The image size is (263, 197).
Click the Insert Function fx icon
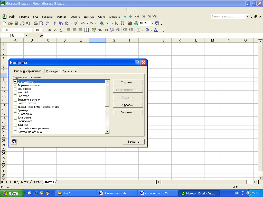pyautogui.click(x=41, y=35)
